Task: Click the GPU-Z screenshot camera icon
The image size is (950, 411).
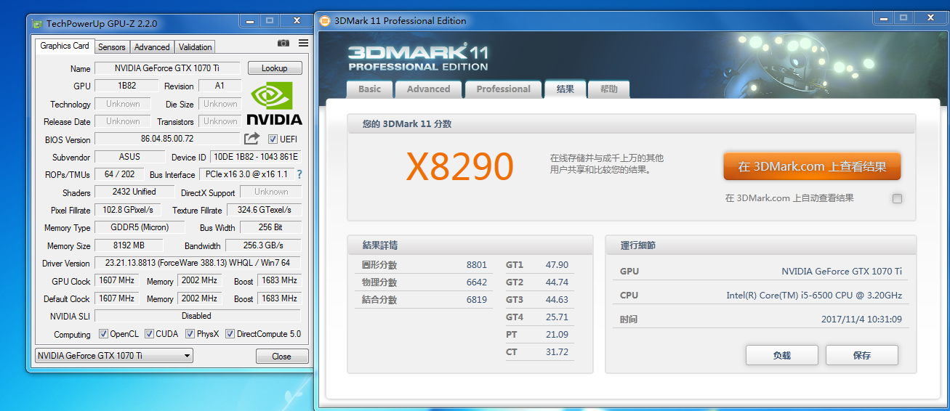Action: point(283,44)
